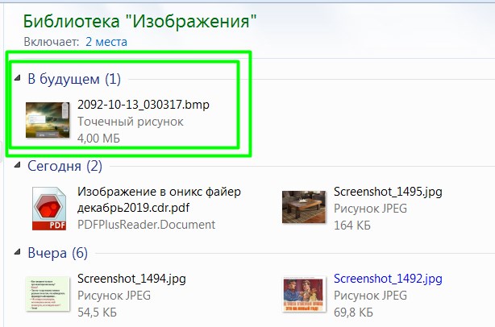Click file name 'Изображение в оникс файер декабрь2019.cdr.pdf'
495x327 pixels.
[x=159, y=199]
